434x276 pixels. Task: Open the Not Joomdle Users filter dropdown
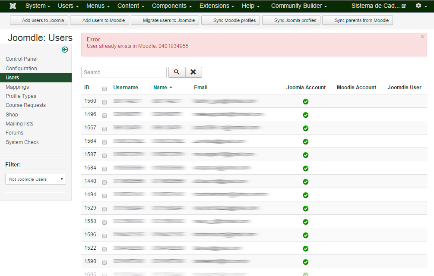(x=35, y=179)
